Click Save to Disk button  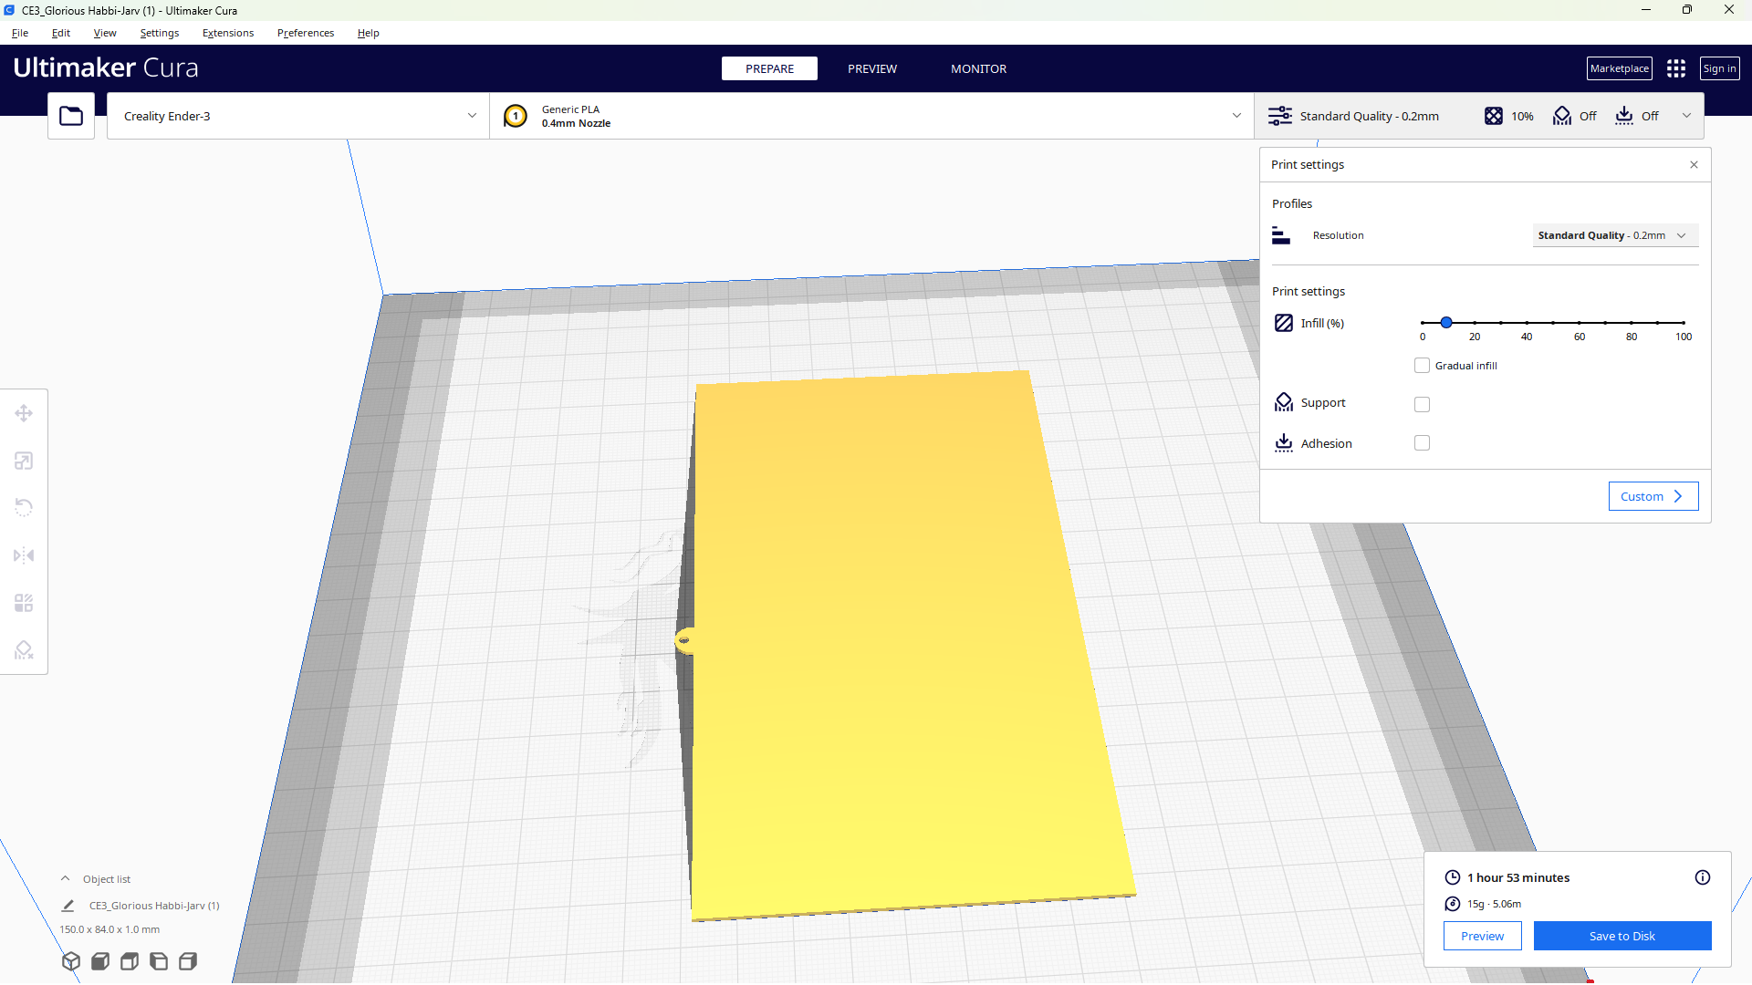coord(1622,936)
